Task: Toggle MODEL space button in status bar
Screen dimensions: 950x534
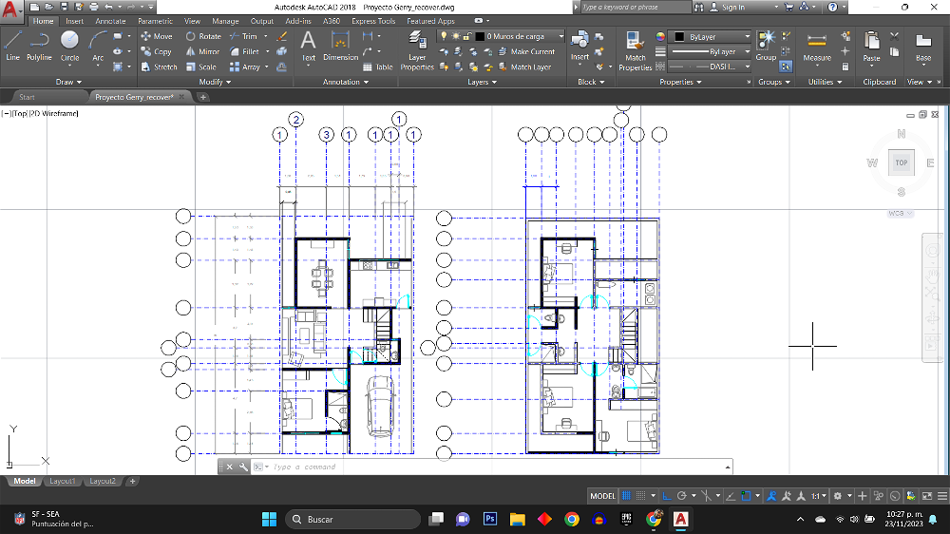Action: click(x=602, y=496)
